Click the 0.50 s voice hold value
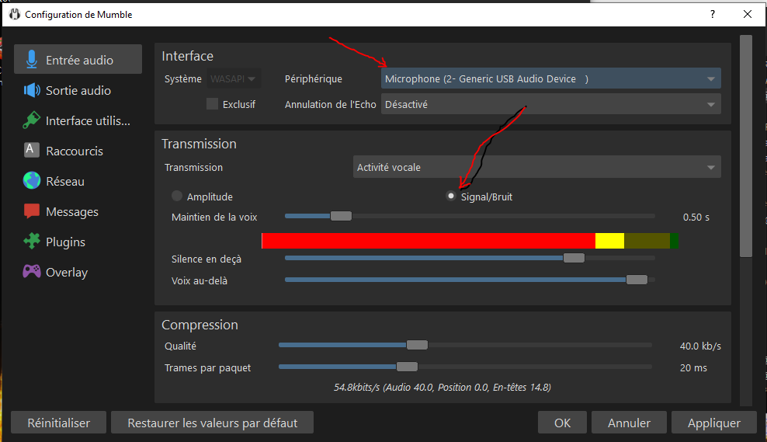The width and height of the screenshot is (767, 442). [696, 217]
